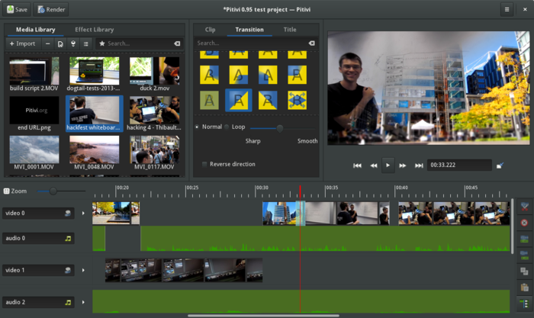The width and height of the screenshot is (534, 318).
Task: Click the split clip scissors icon
Action: click(524, 207)
